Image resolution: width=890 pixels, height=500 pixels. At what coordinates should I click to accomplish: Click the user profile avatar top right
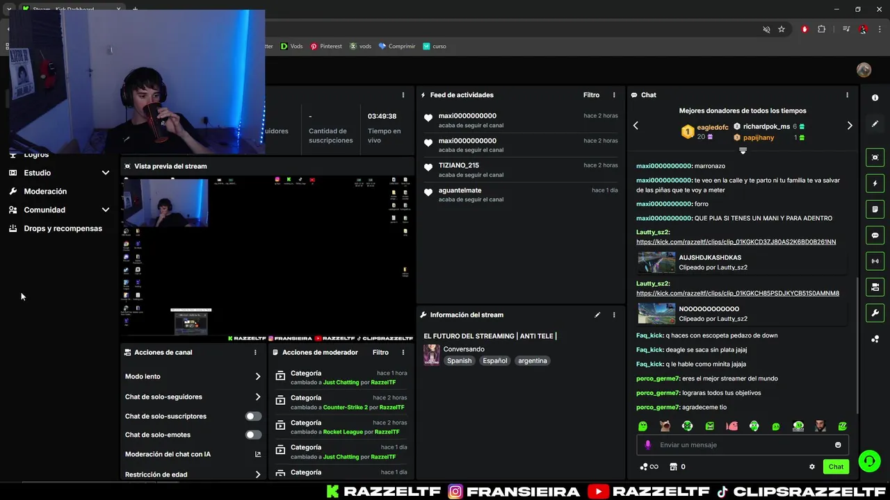coord(864,69)
